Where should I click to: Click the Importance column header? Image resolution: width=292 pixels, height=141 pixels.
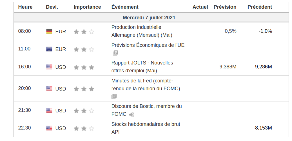point(87,7)
